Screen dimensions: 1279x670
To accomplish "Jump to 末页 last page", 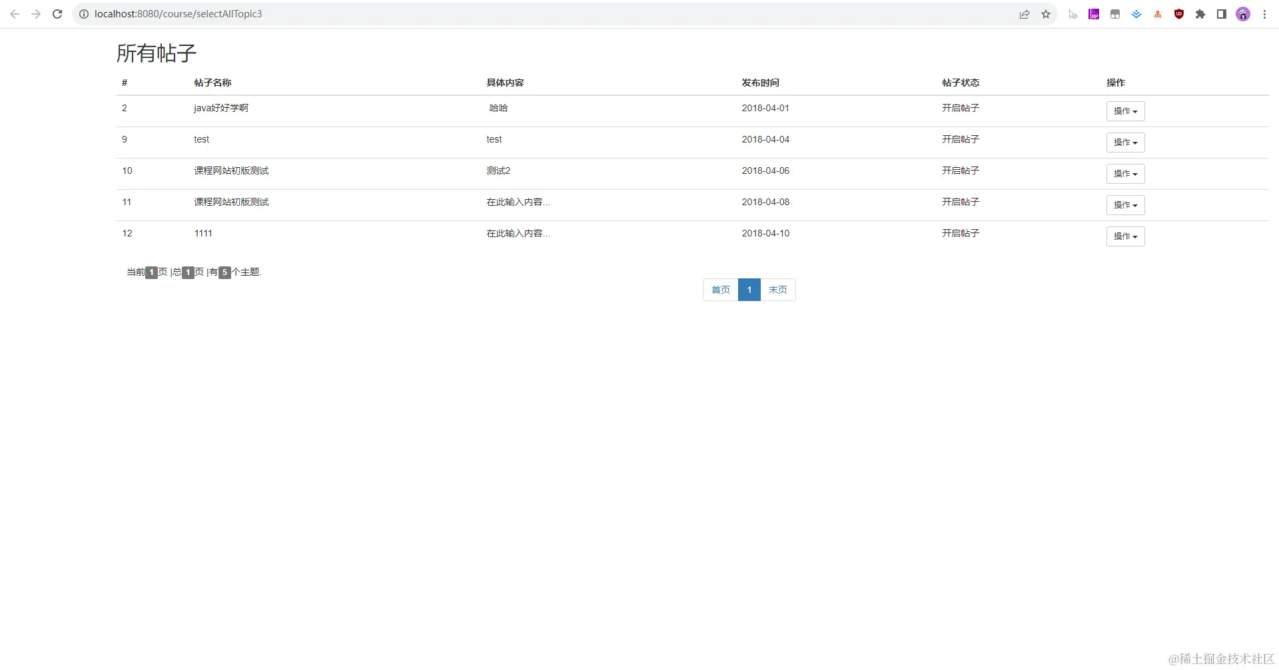I will tap(778, 290).
